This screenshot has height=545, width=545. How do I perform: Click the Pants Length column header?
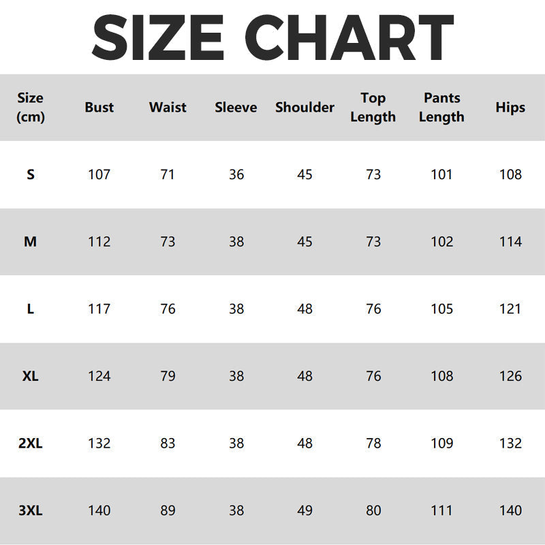click(441, 108)
